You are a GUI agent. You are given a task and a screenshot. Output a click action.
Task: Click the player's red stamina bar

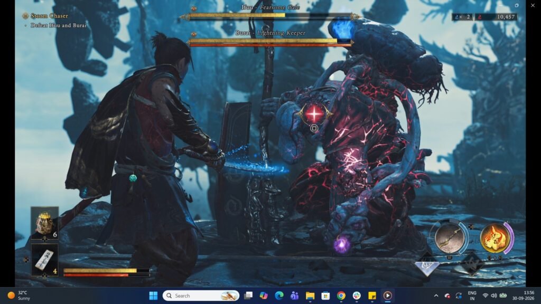(x=106, y=275)
